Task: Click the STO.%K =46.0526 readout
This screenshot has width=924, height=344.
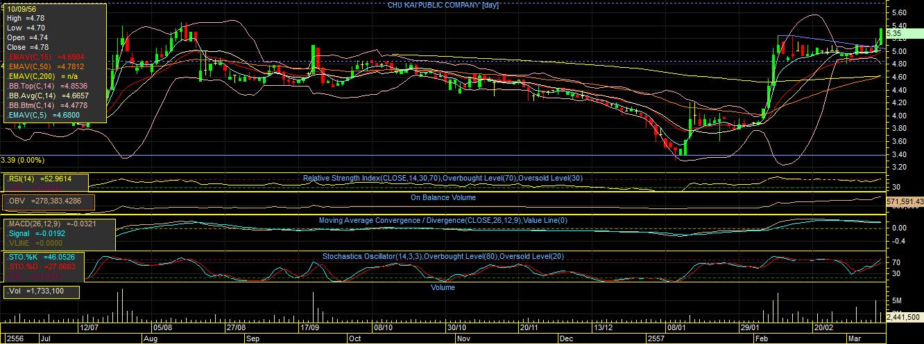Action: pyautogui.click(x=40, y=256)
